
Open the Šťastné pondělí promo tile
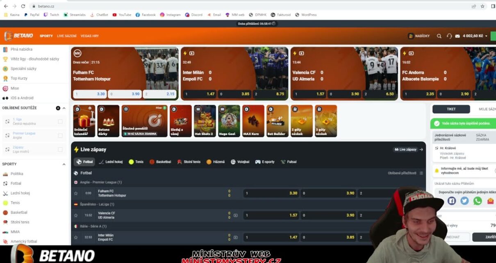[x=144, y=121]
